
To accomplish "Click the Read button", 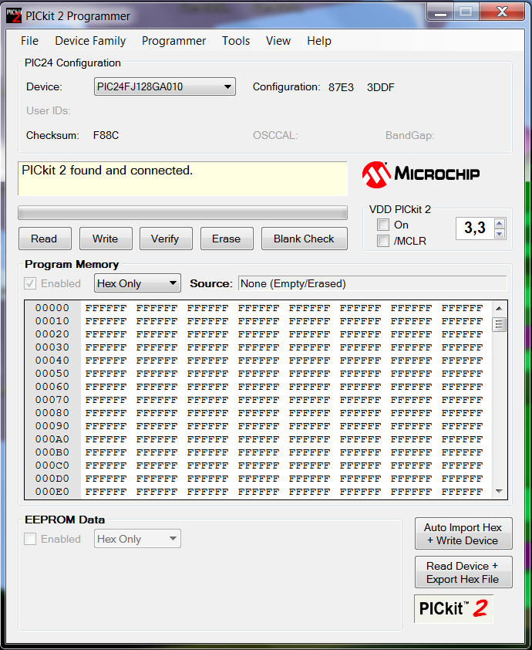I will [45, 239].
